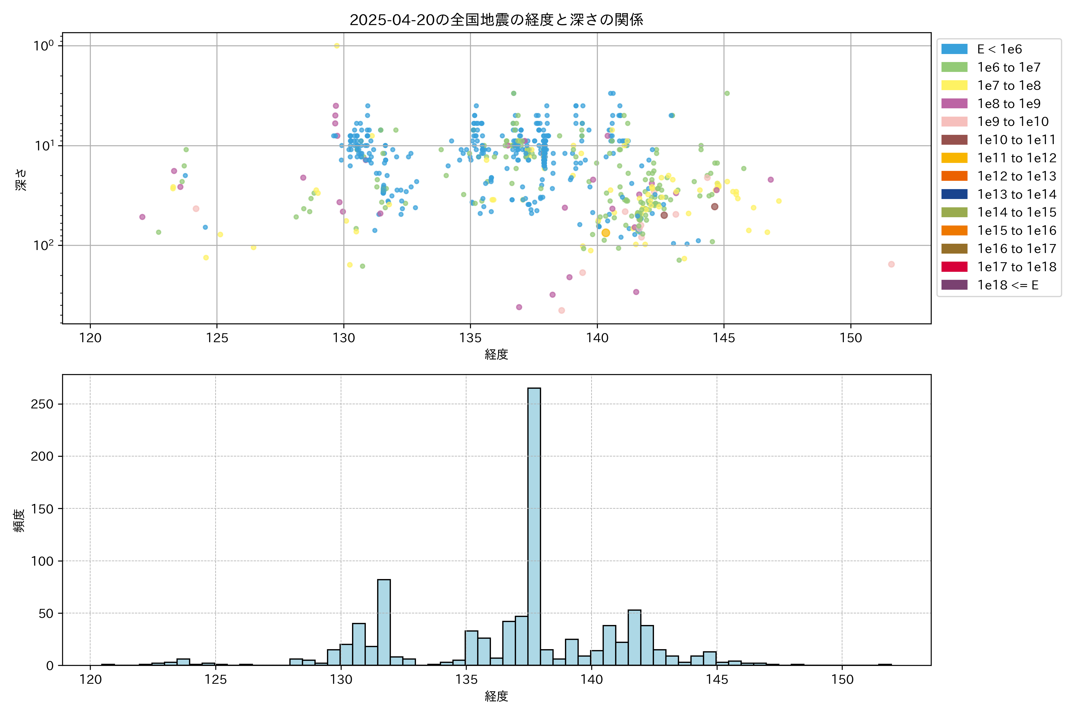
Task: Click the yellow '1e7 to 1e8' legend swatch
Action: click(954, 85)
